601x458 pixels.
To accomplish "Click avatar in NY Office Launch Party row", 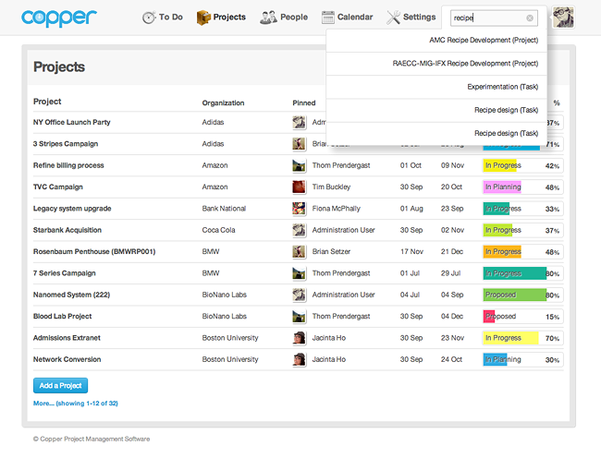I will pos(299,123).
